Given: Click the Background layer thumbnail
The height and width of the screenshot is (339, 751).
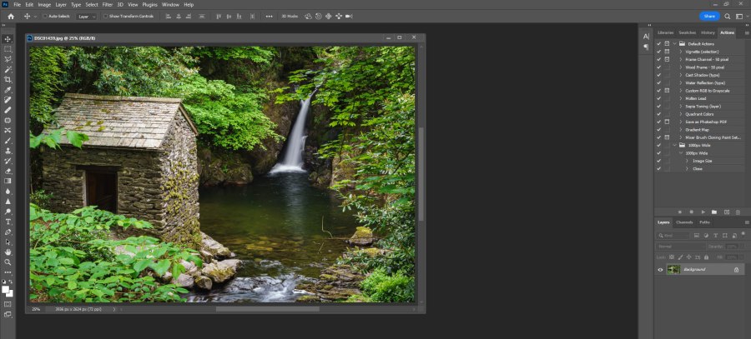Looking at the screenshot, I should click(673, 270).
